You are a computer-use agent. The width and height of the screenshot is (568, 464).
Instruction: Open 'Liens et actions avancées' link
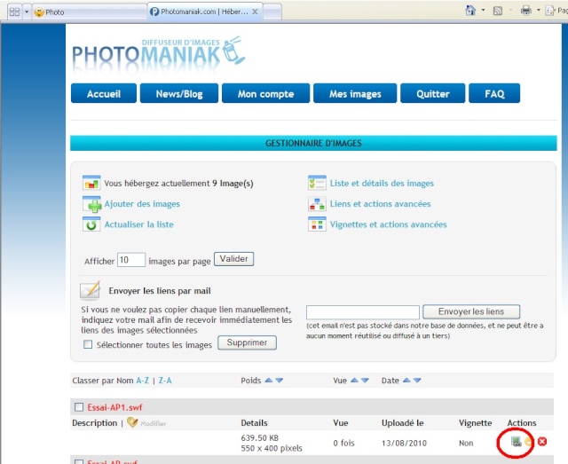[381, 204]
